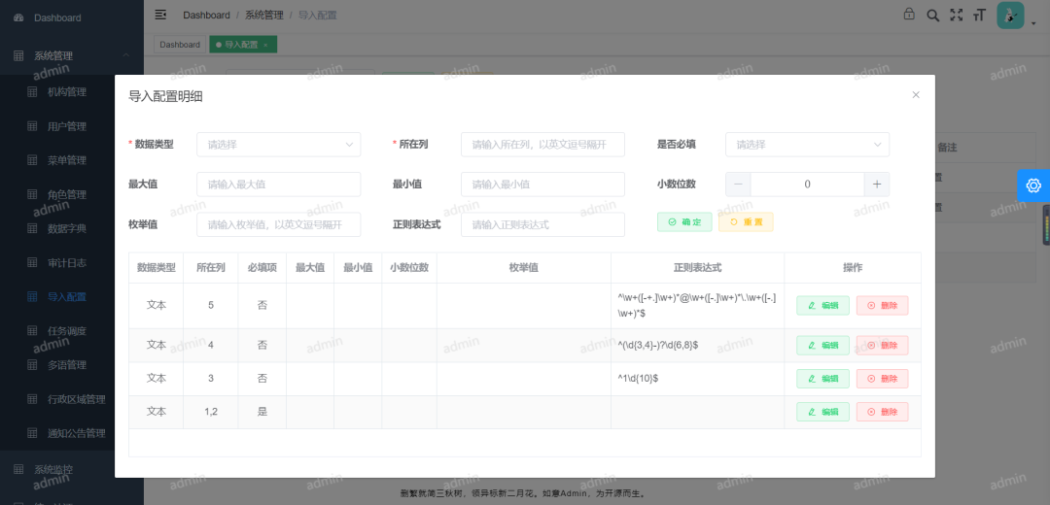Open the search magnifier icon
Screen dimensions: 1050x505
[x=932, y=15]
